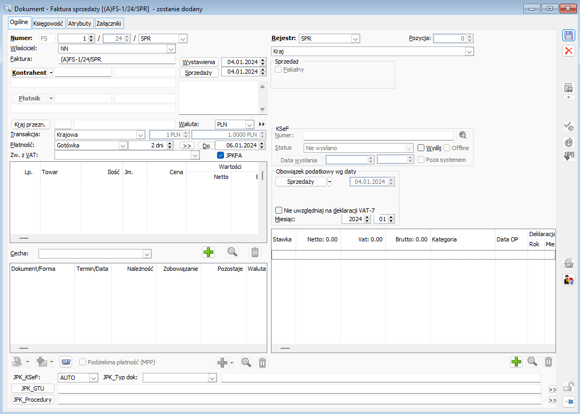
Task: Open item preview magnifier beside Cecha
Action: pos(233,252)
